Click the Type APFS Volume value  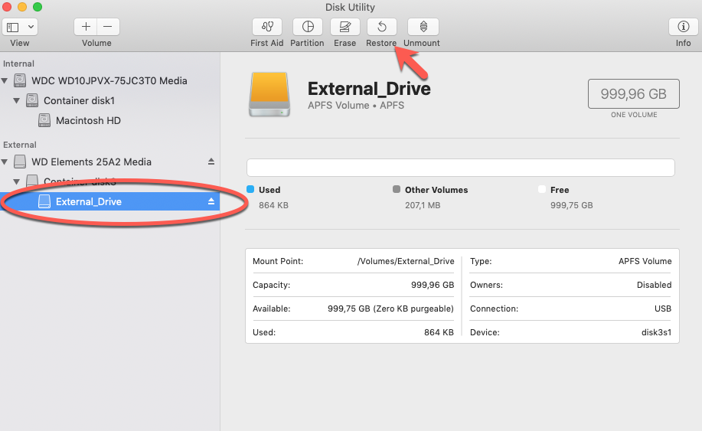[645, 261]
